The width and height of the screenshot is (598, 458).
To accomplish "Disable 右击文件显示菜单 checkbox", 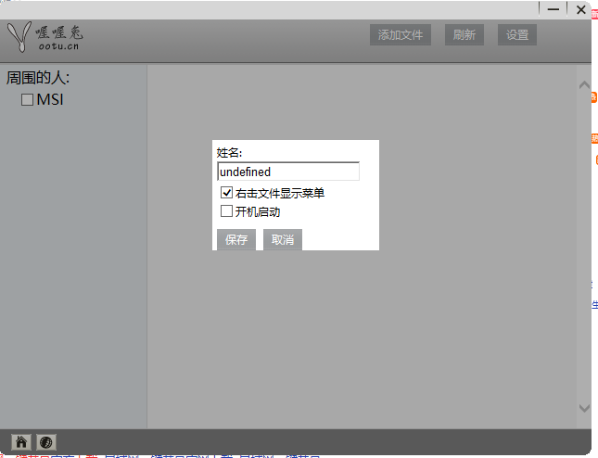I will 226,193.
